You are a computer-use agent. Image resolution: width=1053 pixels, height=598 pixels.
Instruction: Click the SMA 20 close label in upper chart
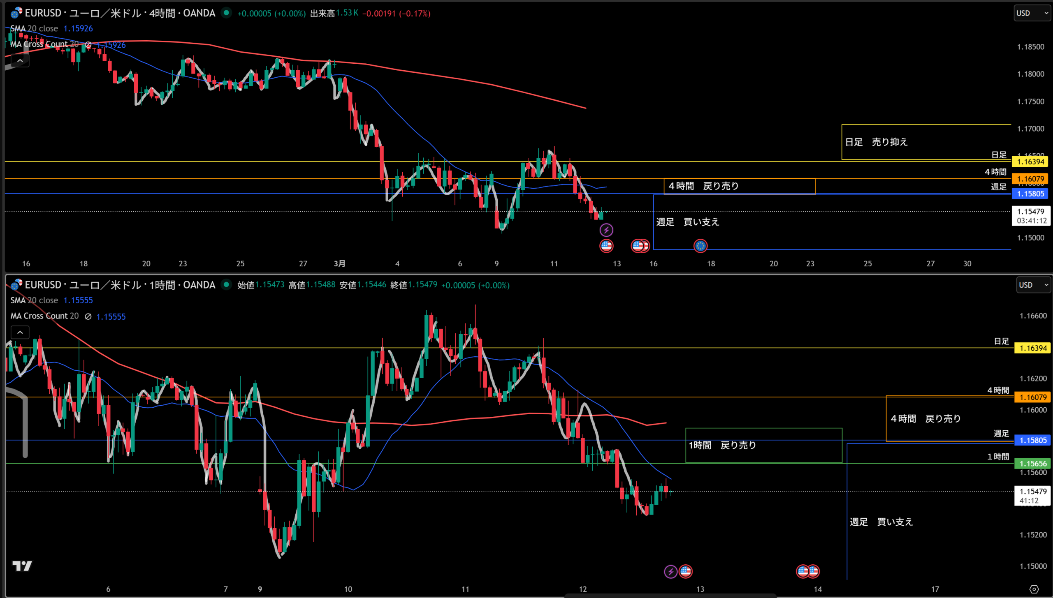pyautogui.click(x=34, y=28)
